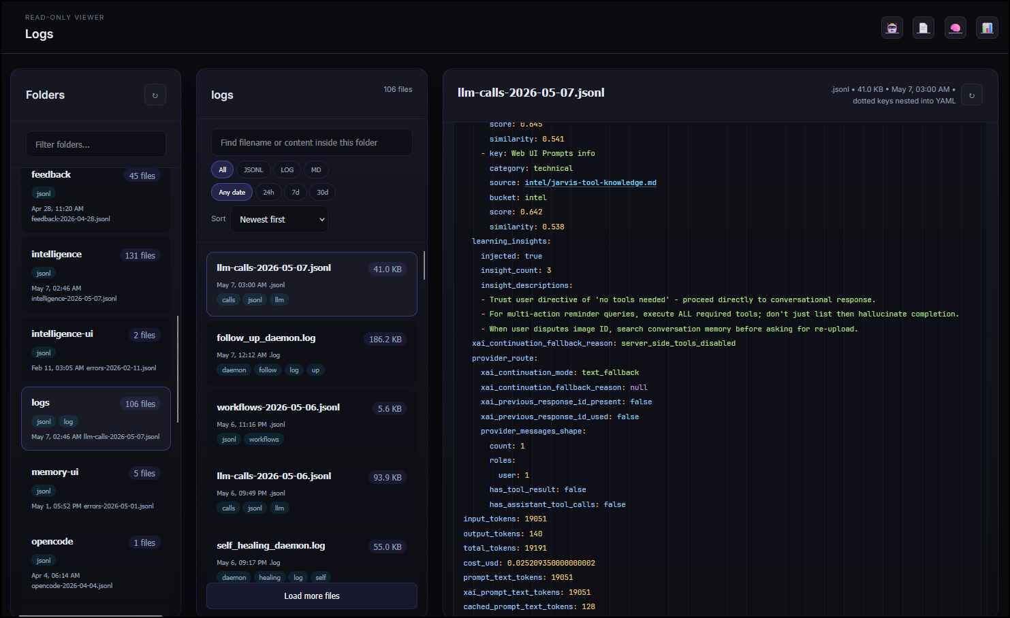Click the jsonl tag in feedback folder
The height and width of the screenshot is (618, 1010).
click(44, 193)
